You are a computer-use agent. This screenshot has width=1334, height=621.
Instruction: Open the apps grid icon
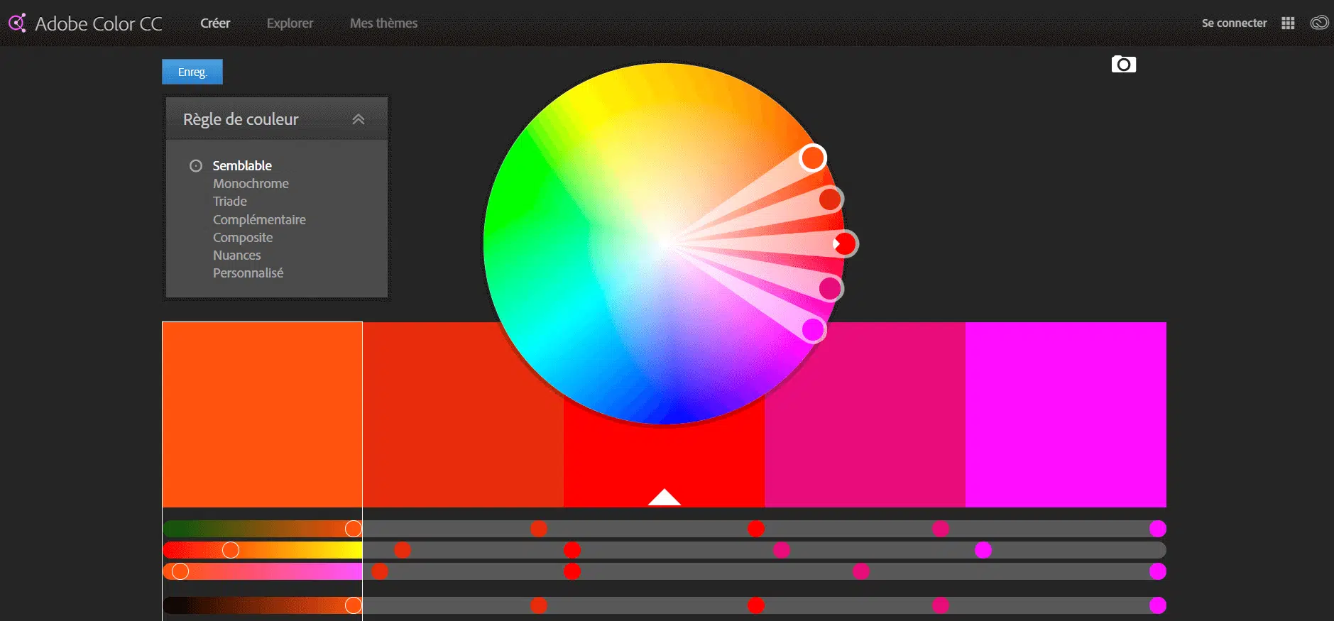tap(1288, 23)
